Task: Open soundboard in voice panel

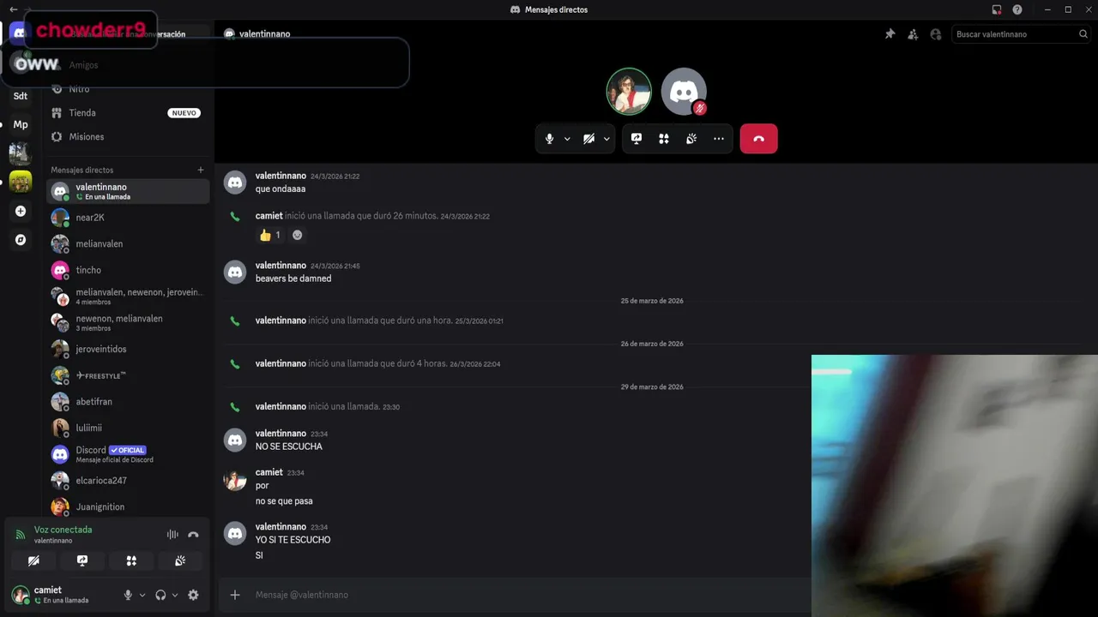Action: coord(180,560)
